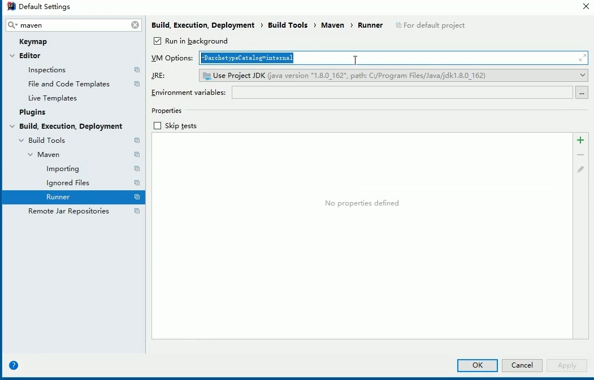
Task: Collapse the Maven tree node
Action: [31, 154]
